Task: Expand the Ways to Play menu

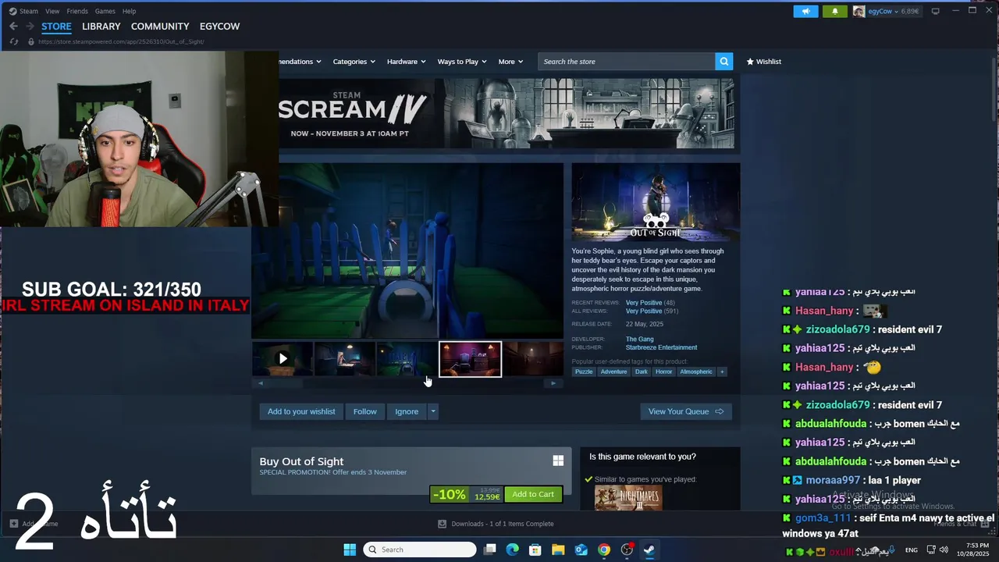Action: [x=462, y=62]
